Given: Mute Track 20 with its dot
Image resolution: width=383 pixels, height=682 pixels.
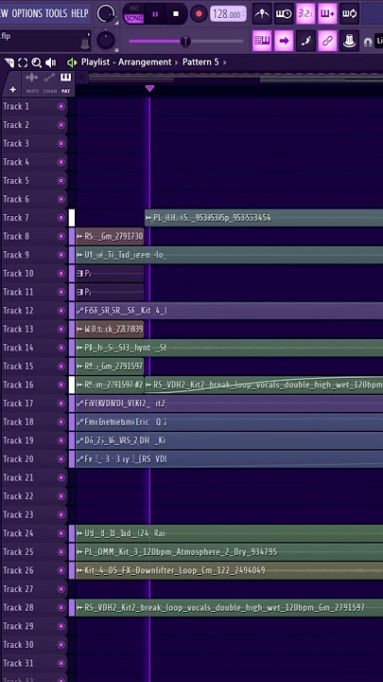Looking at the screenshot, I should pos(61,459).
